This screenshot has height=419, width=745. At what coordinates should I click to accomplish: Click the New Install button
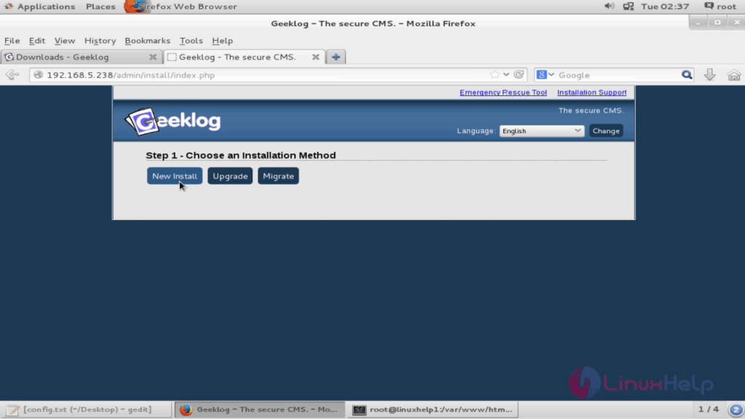175,176
